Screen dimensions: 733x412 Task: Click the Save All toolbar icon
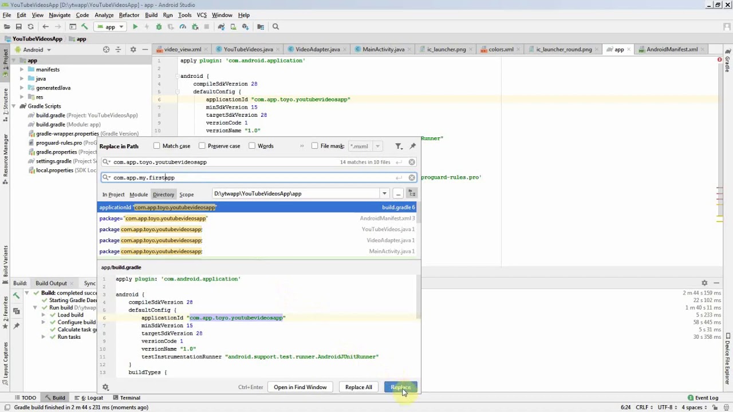(x=19, y=26)
